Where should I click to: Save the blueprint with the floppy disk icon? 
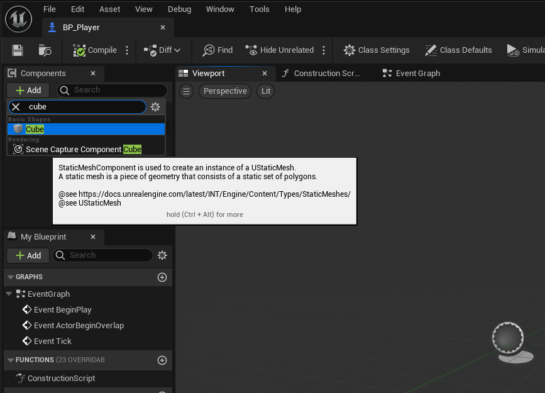[x=18, y=50]
